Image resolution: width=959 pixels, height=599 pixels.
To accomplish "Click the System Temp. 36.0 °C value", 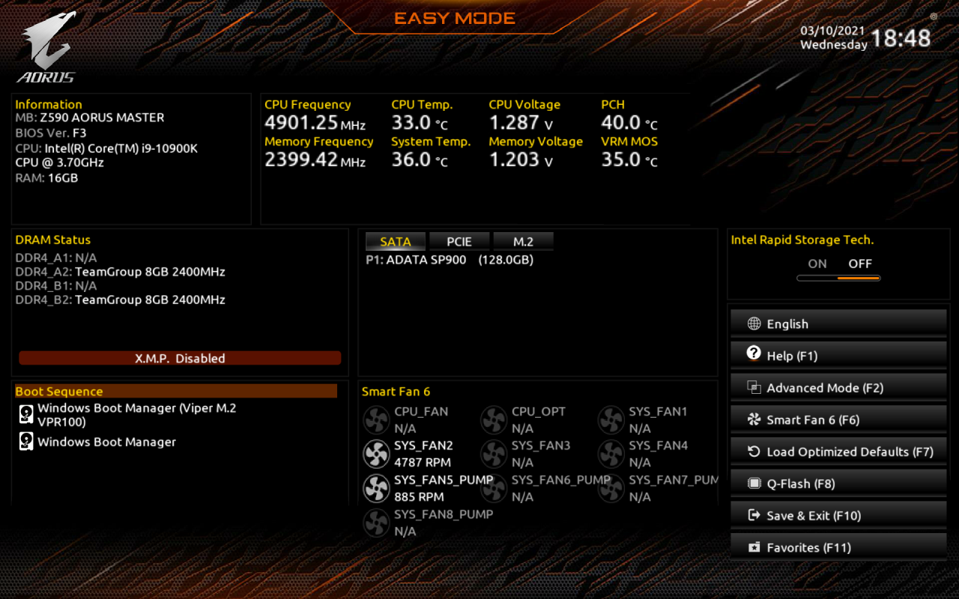I will tap(420, 159).
